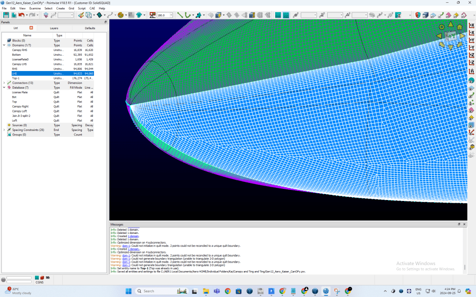Click the '1 domain' link in Messages
This screenshot has width=476, height=297.
(x=132, y=236)
